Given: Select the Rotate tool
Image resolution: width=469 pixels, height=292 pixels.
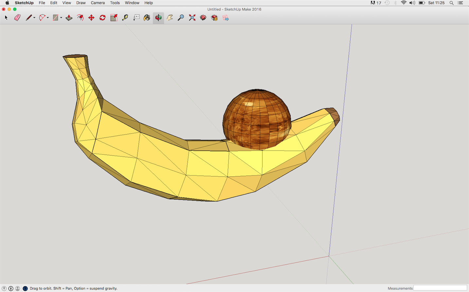Looking at the screenshot, I should point(102,18).
